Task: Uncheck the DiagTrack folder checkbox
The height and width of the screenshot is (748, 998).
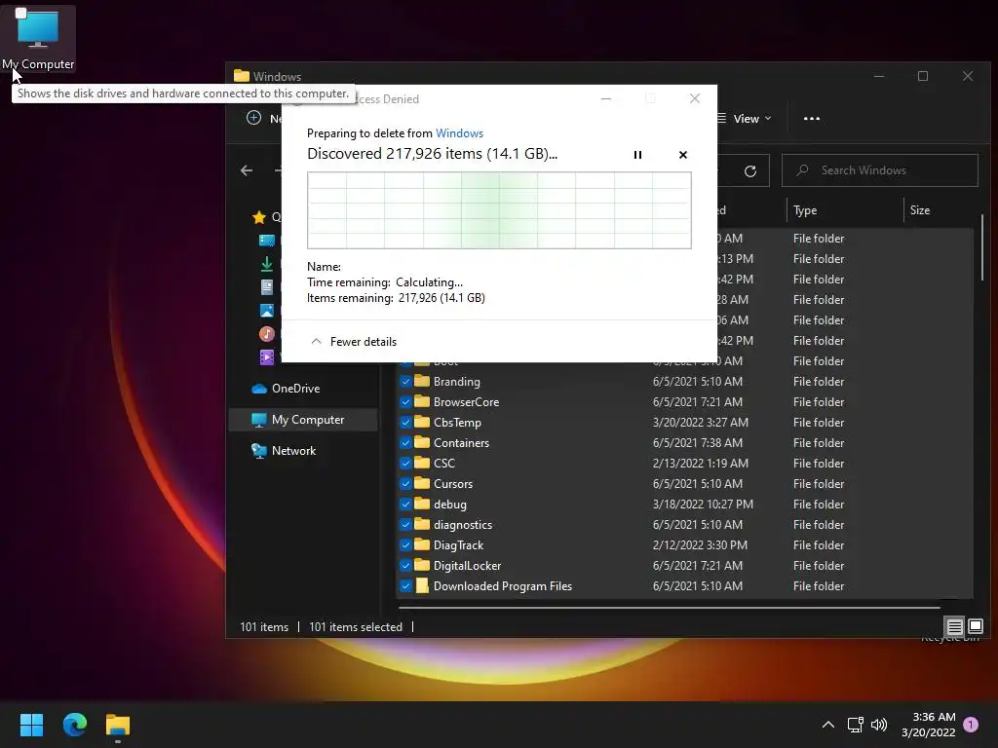Action: [405, 545]
